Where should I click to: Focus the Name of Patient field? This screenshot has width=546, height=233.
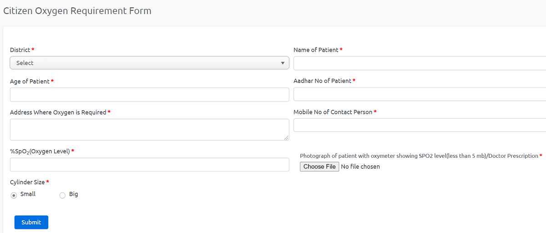coord(420,63)
